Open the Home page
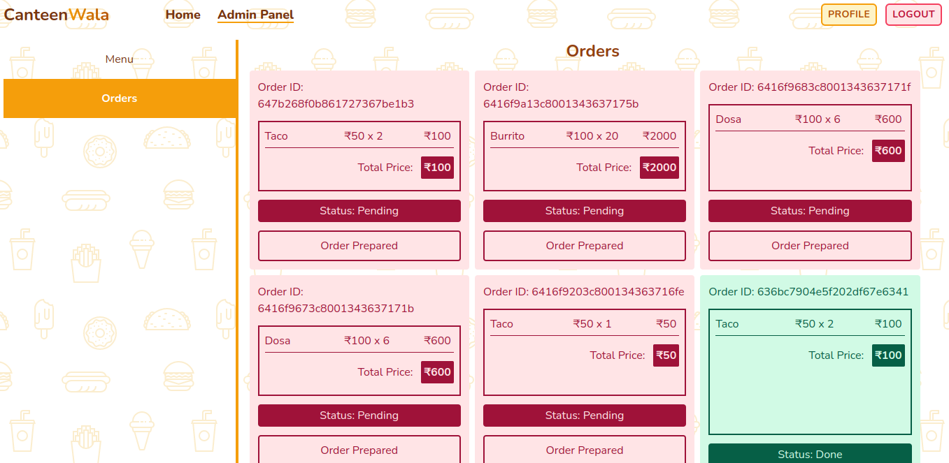The image size is (949, 463). [182, 15]
